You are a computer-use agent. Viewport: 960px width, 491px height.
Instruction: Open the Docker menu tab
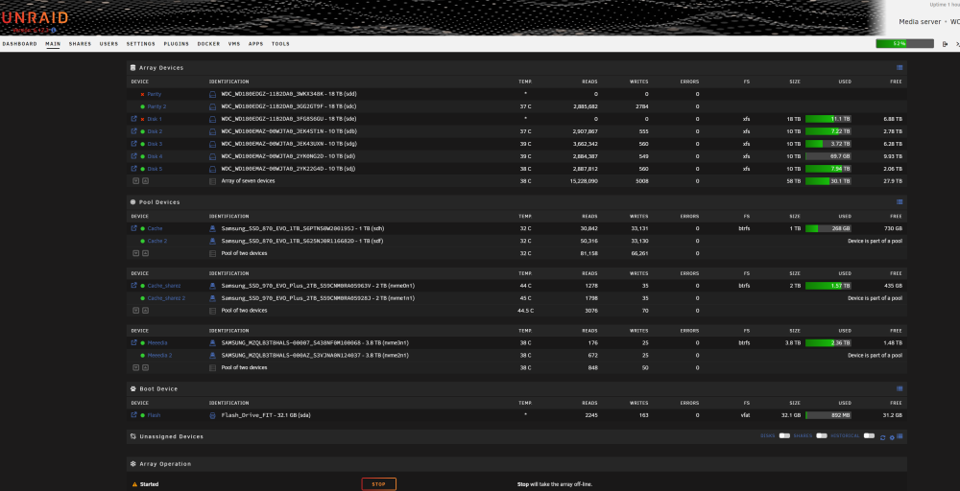pyautogui.click(x=208, y=44)
